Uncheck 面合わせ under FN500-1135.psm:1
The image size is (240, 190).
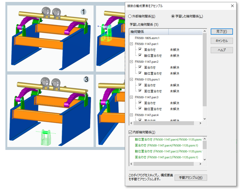coord(140,85)
